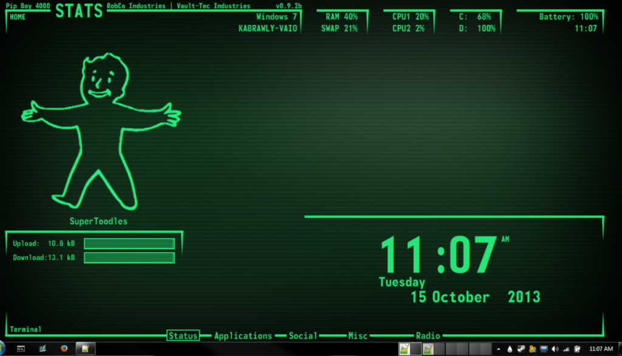Open the Radio tab

(x=428, y=335)
